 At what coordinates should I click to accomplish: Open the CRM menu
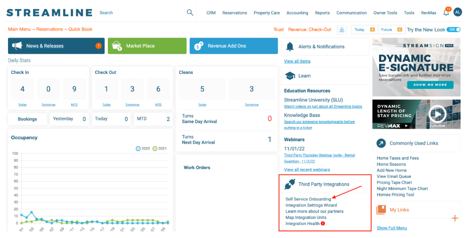211,13
